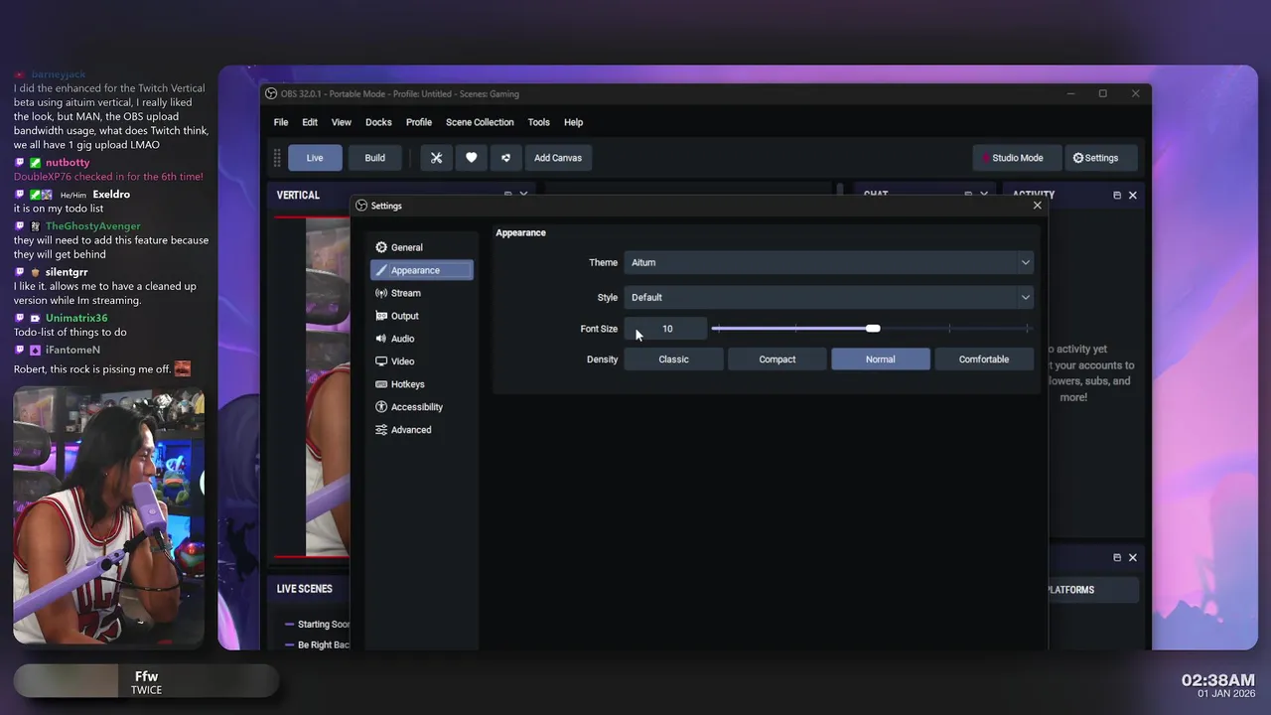Screen dimensions: 1271x715
Task: Click the Font Size slider handle
Action: pos(873,329)
